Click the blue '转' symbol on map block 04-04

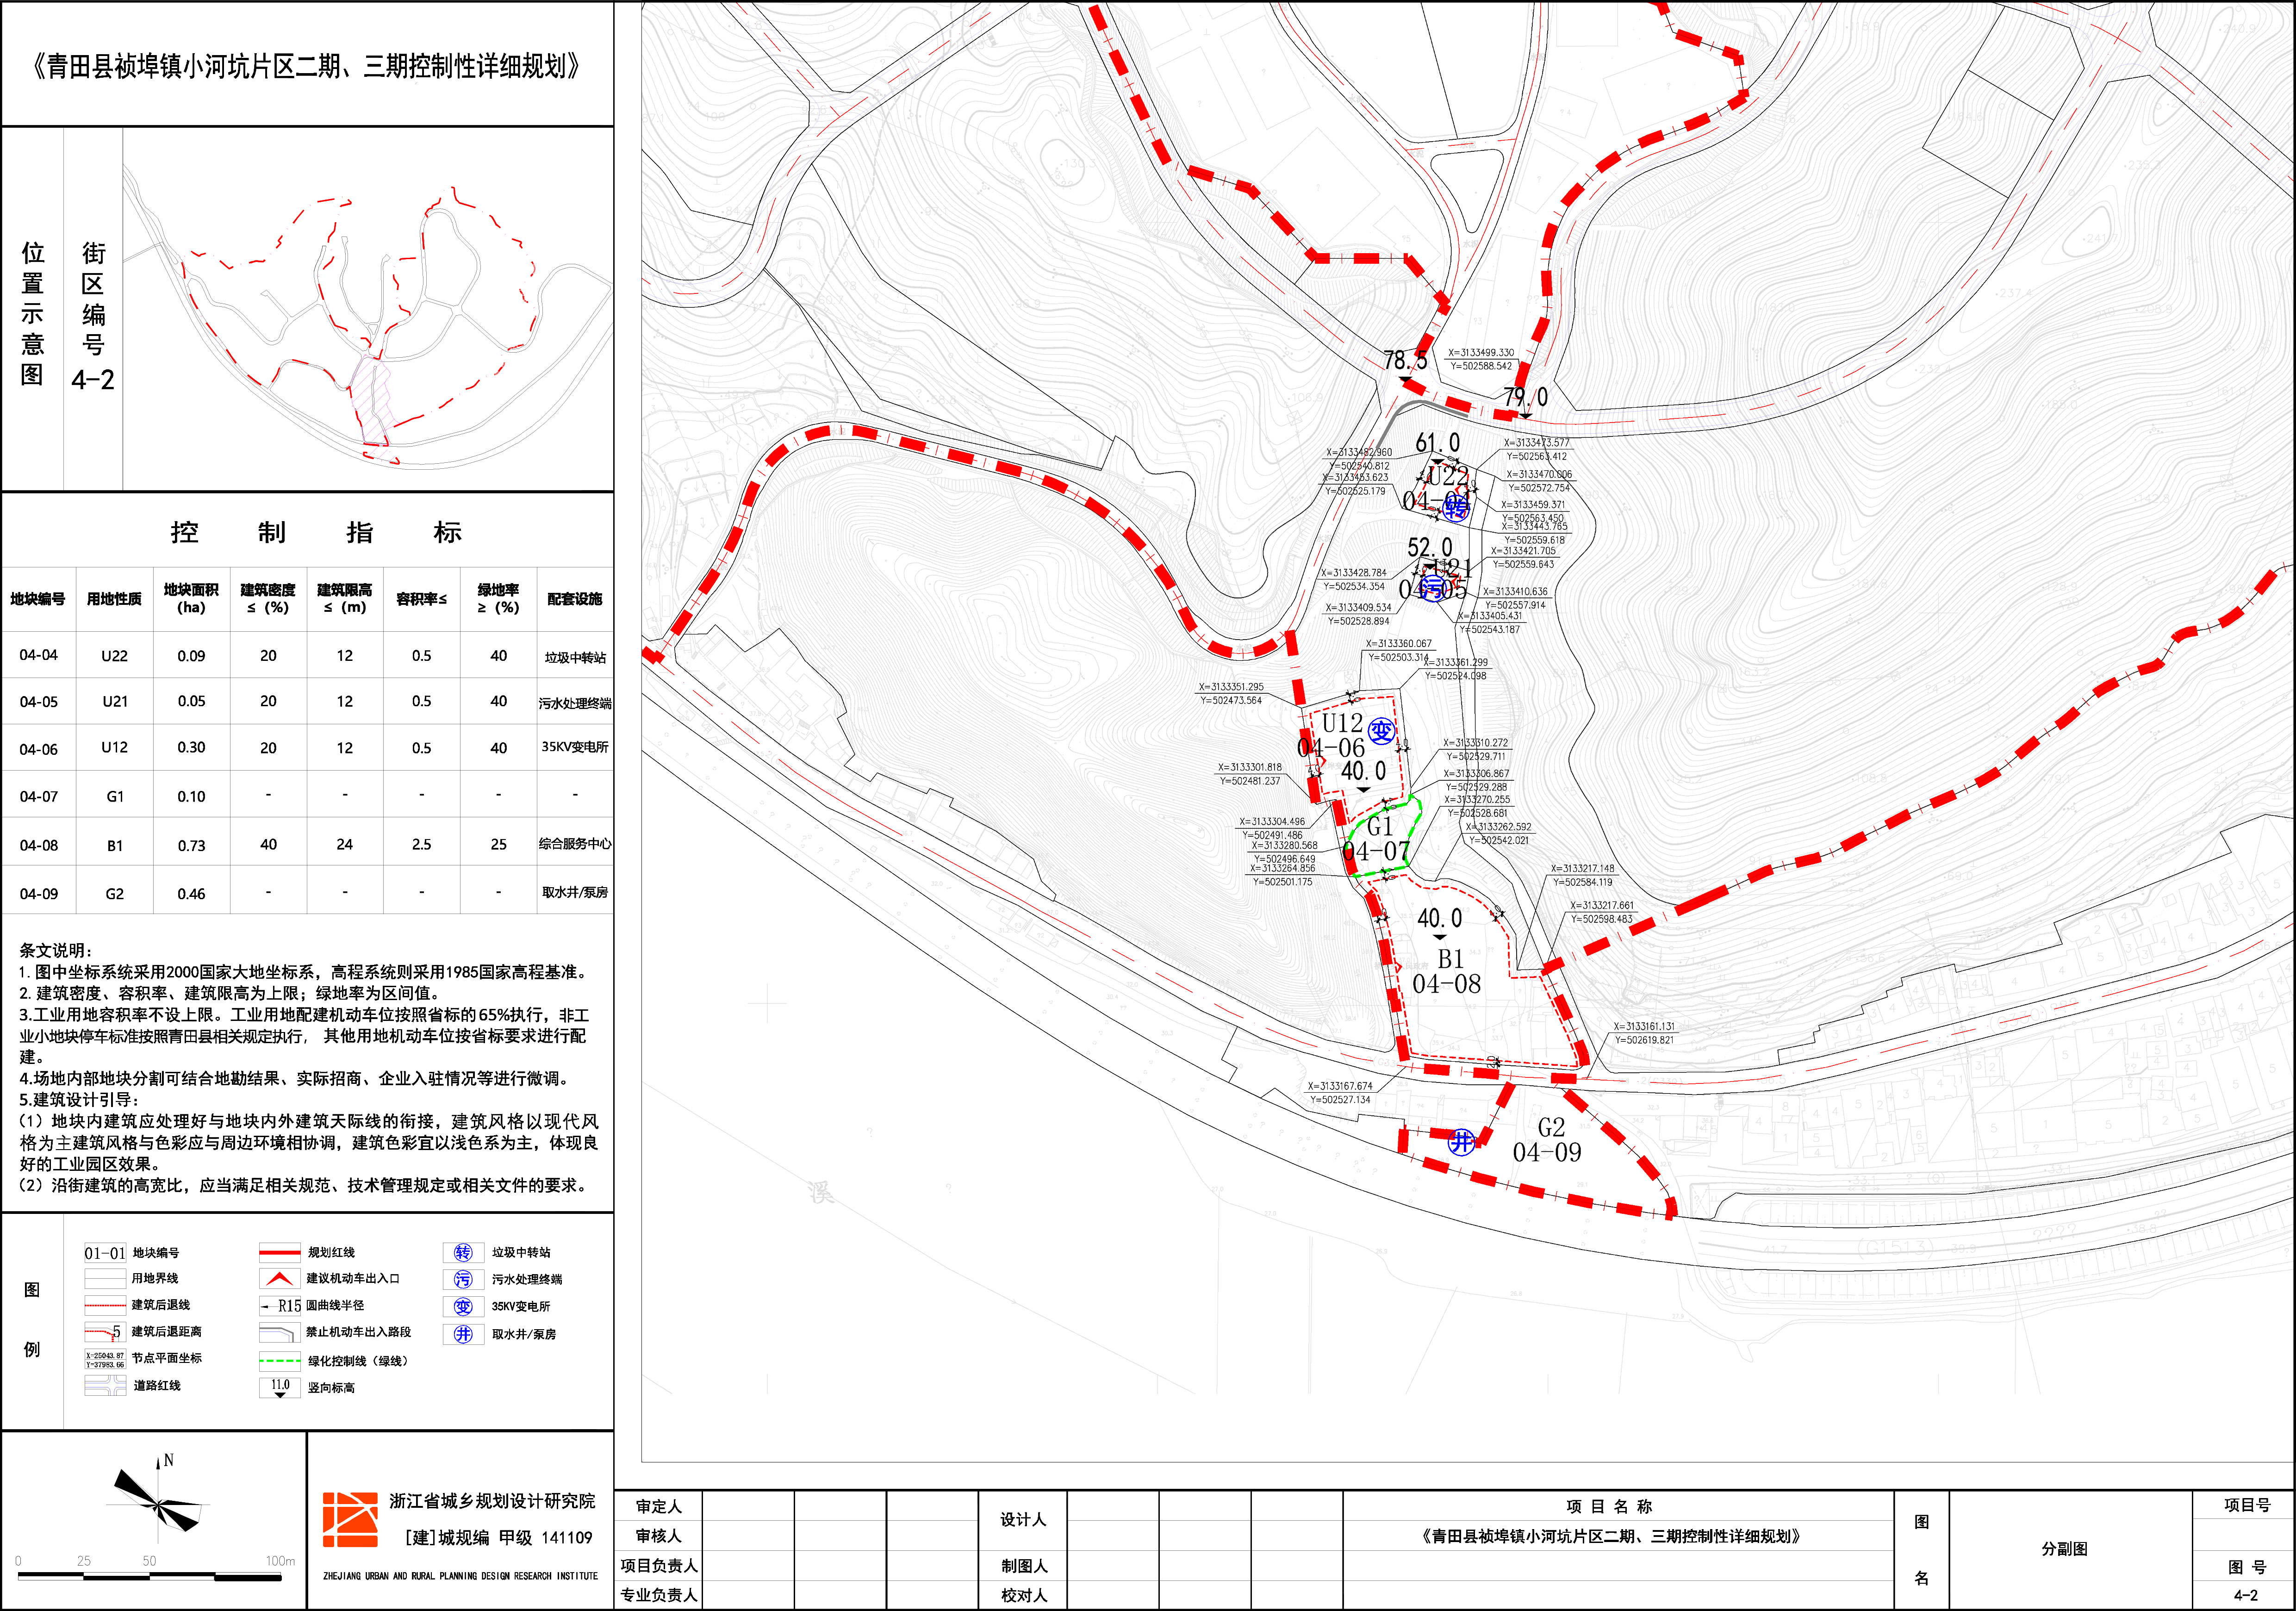pos(1456,509)
